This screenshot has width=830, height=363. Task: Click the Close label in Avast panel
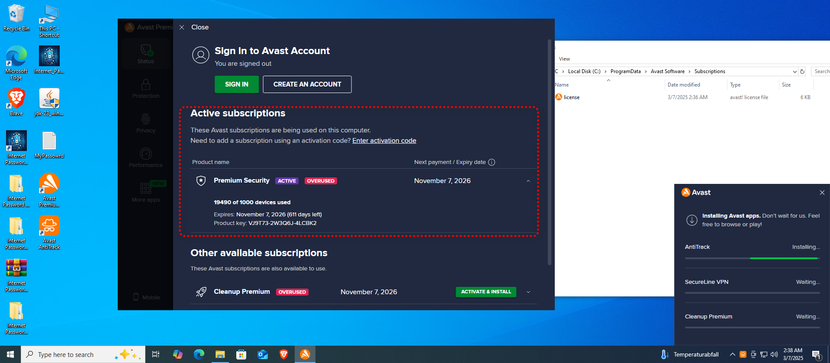click(x=200, y=27)
